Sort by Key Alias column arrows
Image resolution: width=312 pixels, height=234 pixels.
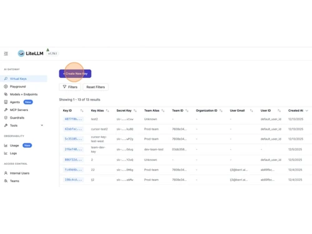point(107,110)
